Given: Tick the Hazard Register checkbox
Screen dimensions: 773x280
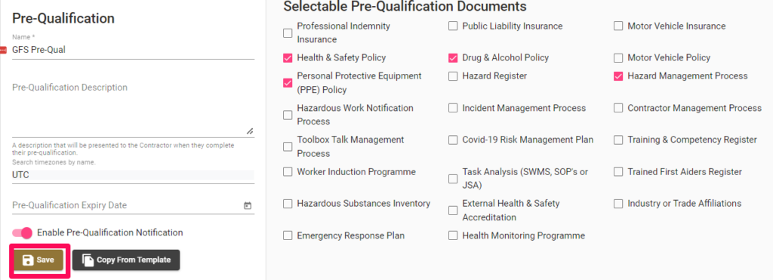Looking at the screenshot, I should [453, 76].
